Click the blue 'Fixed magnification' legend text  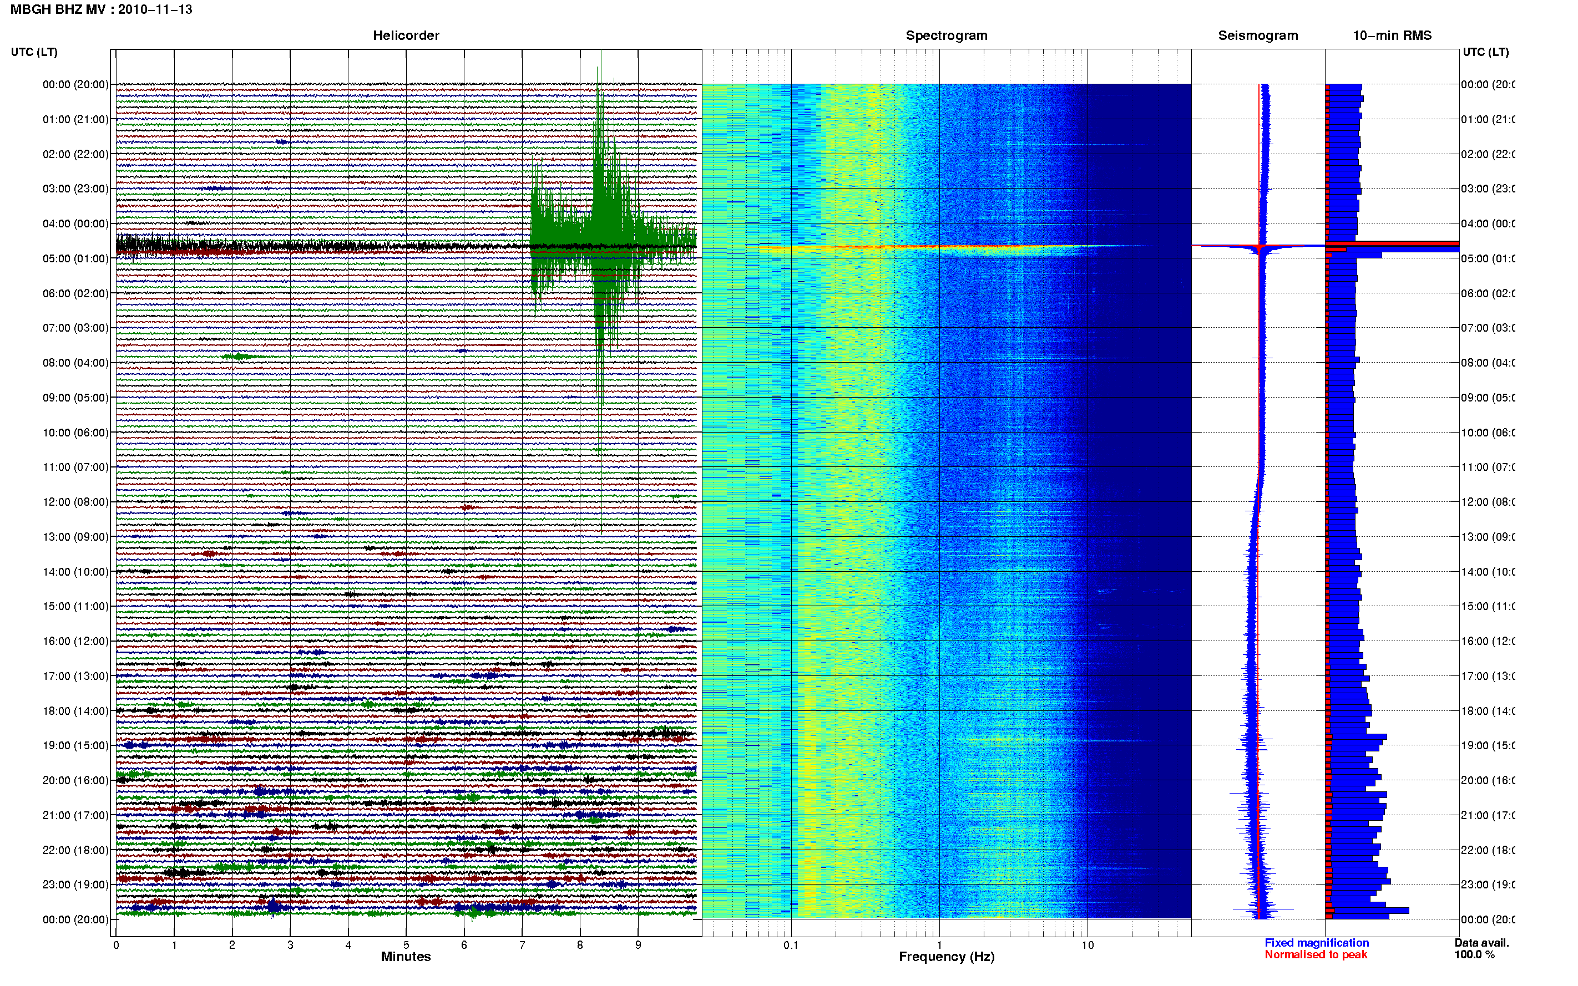pyautogui.click(x=1317, y=943)
